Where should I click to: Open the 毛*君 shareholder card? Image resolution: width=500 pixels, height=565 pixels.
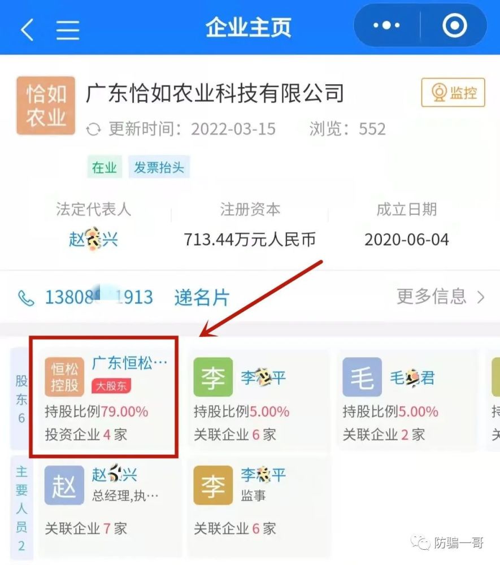point(407,399)
